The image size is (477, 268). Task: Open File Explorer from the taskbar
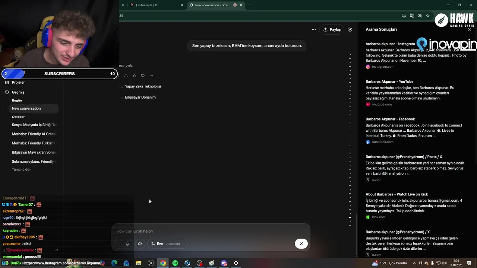click(x=139, y=263)
